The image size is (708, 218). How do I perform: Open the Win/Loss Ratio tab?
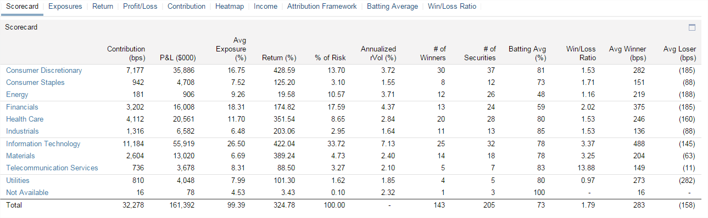pos(452,7)
